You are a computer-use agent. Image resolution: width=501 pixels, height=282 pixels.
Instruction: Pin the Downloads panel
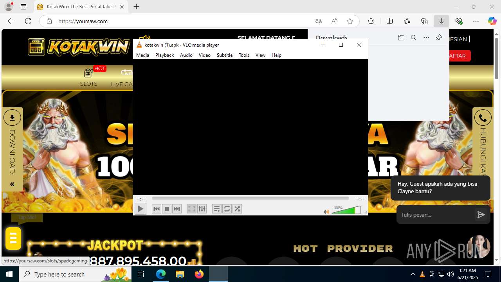tap(439, 38)
